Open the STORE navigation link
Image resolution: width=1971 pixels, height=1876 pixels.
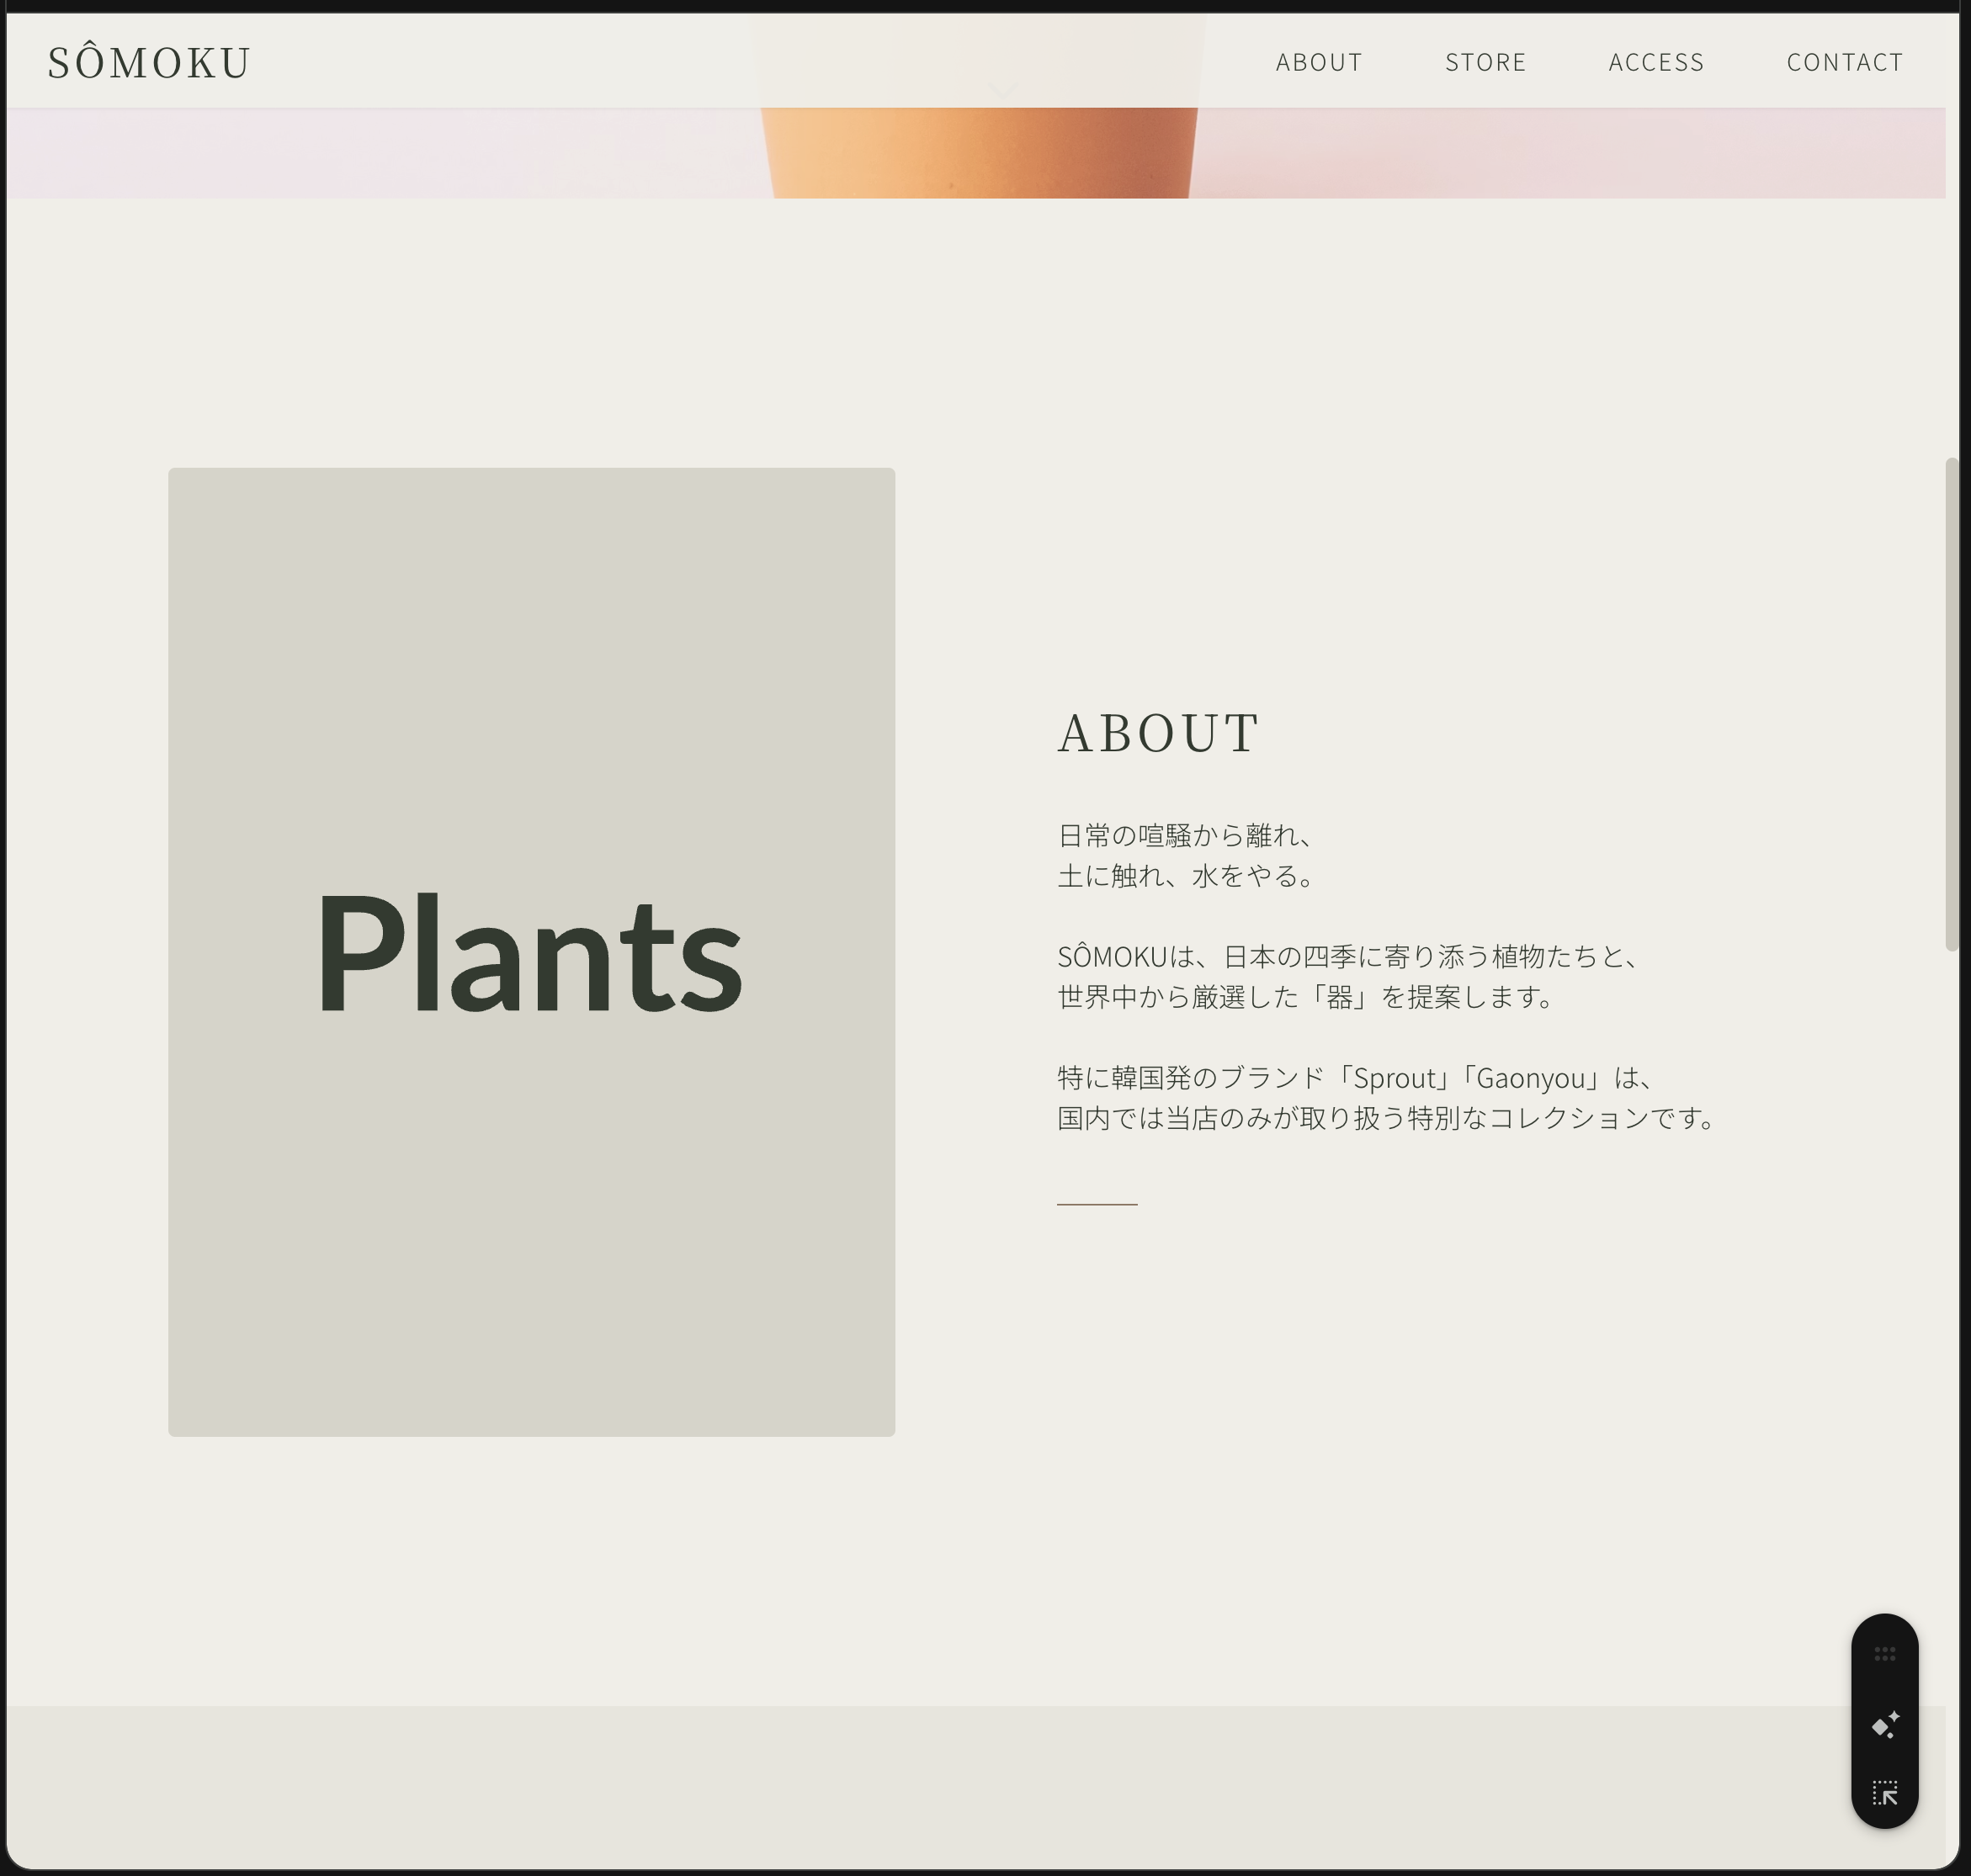coord(1485,62)
